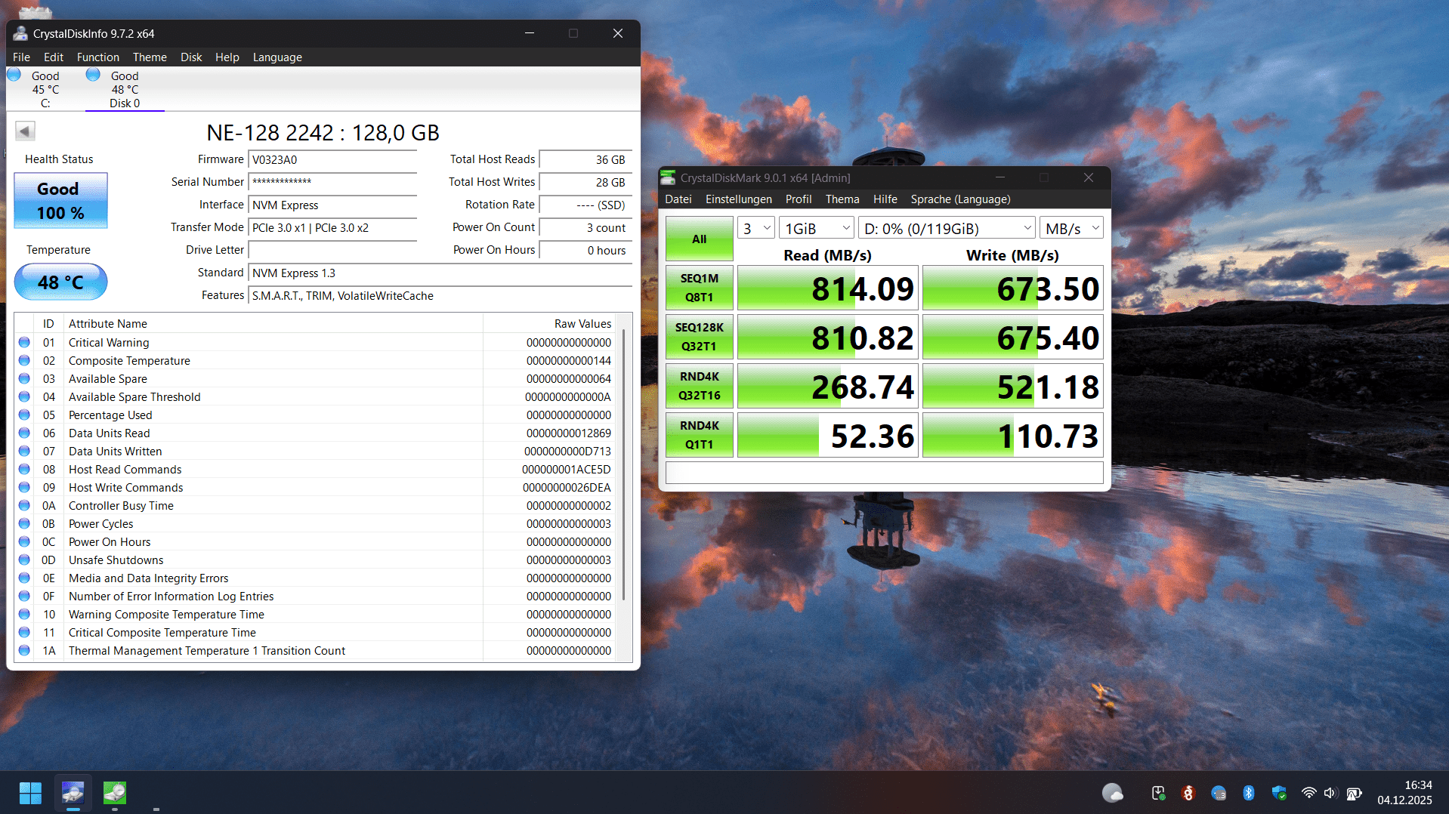Click the Bluetooth tray icon
The height and width of the screenshot is (814, 1449).
1249,793
